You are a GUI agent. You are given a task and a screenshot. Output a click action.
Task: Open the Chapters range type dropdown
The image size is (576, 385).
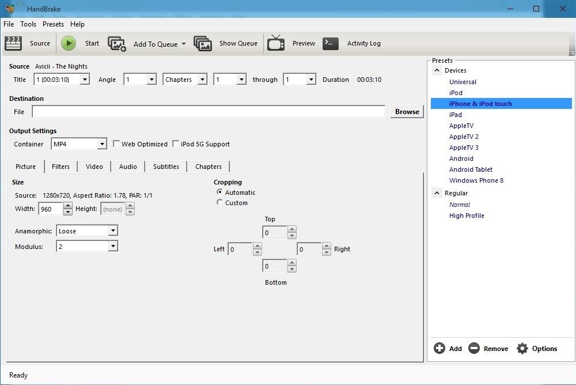tap(202, 80)
